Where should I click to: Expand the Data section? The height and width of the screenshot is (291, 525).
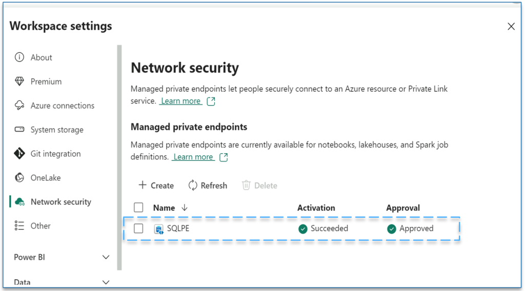click(106, 282)
